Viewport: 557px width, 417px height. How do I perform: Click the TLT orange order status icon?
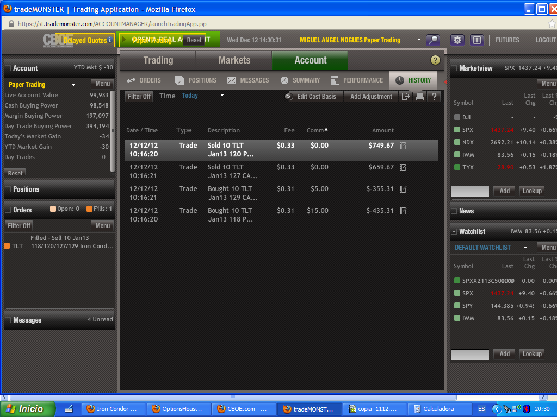(x=7, y=246)
